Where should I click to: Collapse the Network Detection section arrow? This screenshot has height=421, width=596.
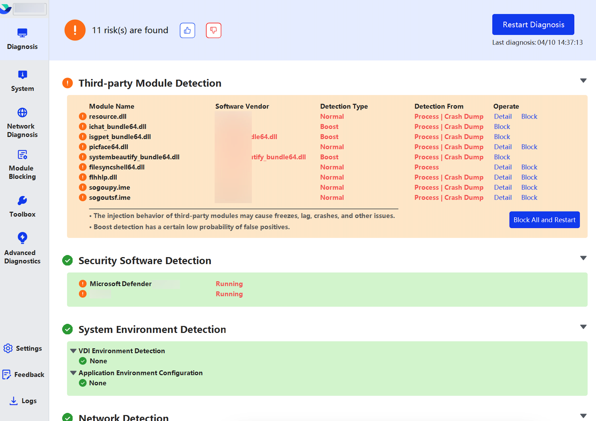583,416
